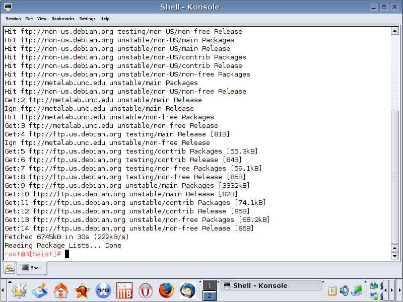Hide panel using right edge arrow
Viewport: 403px width, 302px height.
tap(399, 290)
